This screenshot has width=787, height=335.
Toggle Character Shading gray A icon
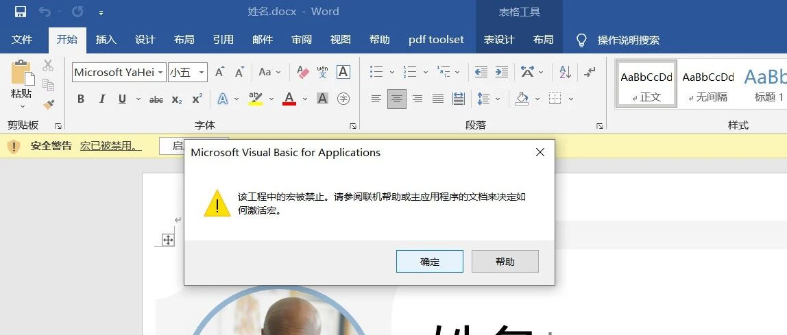[323, 99]
